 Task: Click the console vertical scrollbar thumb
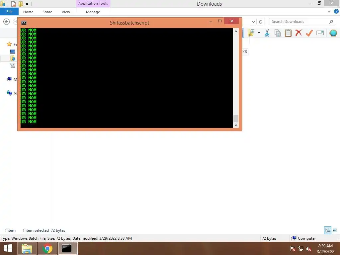(x=236, y=119)
